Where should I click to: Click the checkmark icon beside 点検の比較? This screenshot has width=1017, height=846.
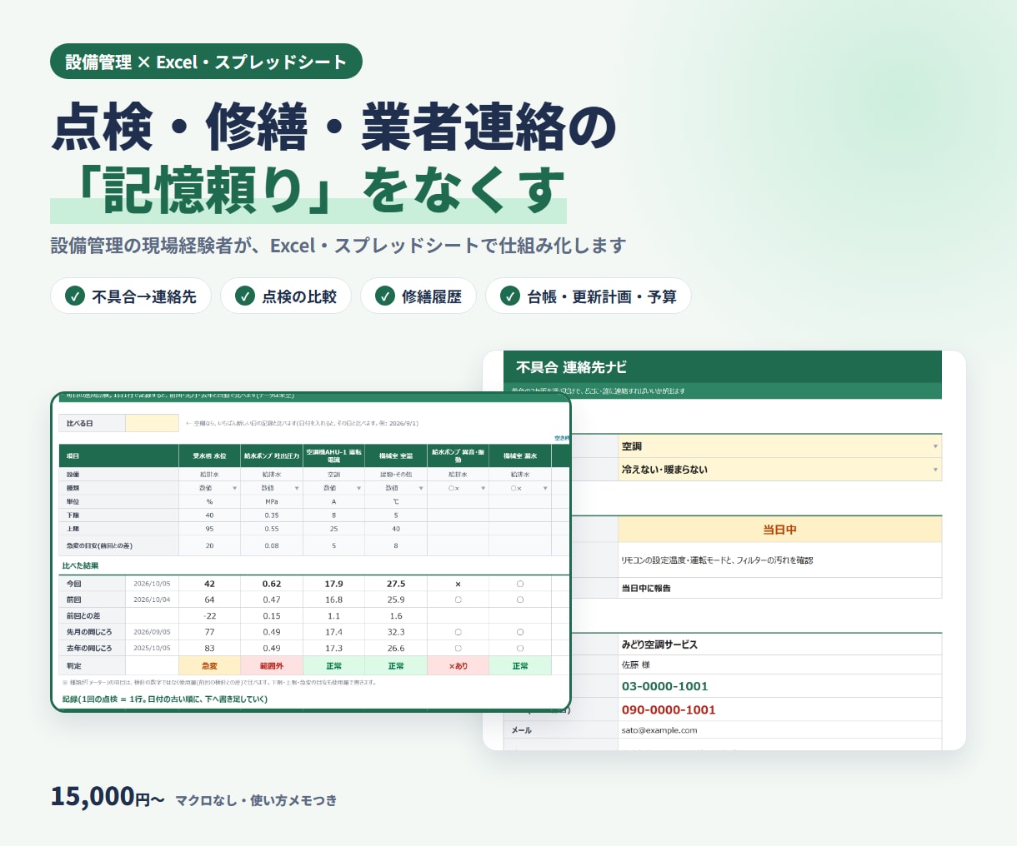(x=245, y=296)
